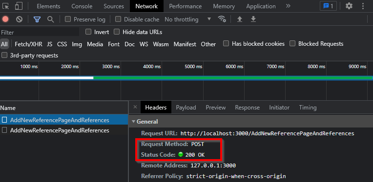
Task: Click the export HAR download icon
Action: click(253, 19)
